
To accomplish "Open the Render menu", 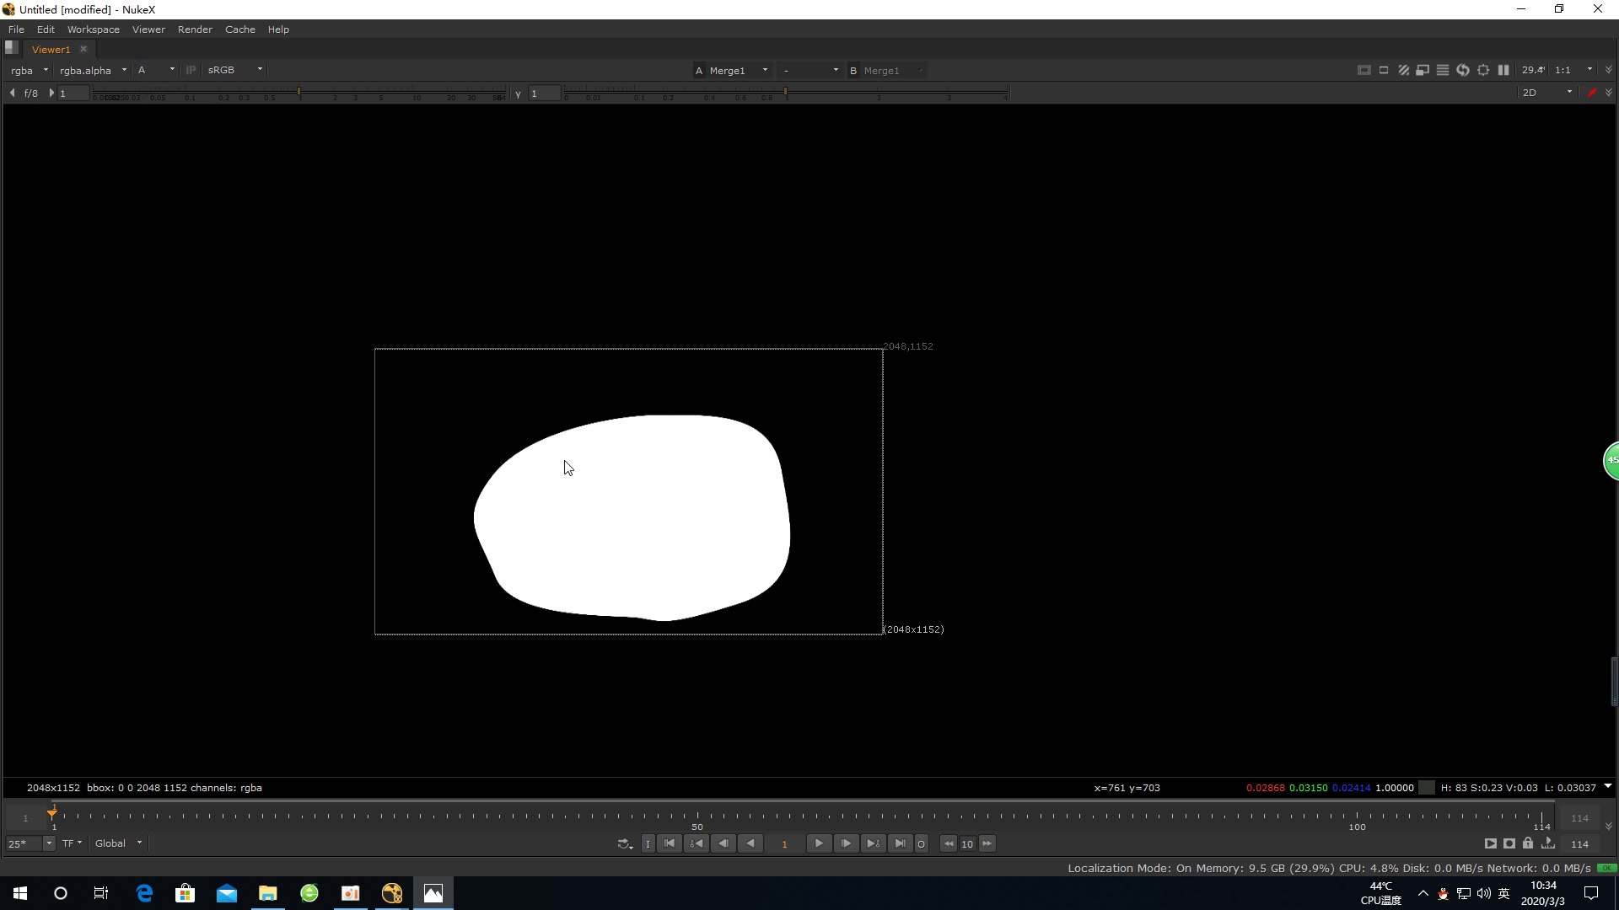I will pyautogui.click(x=195, y=29).
